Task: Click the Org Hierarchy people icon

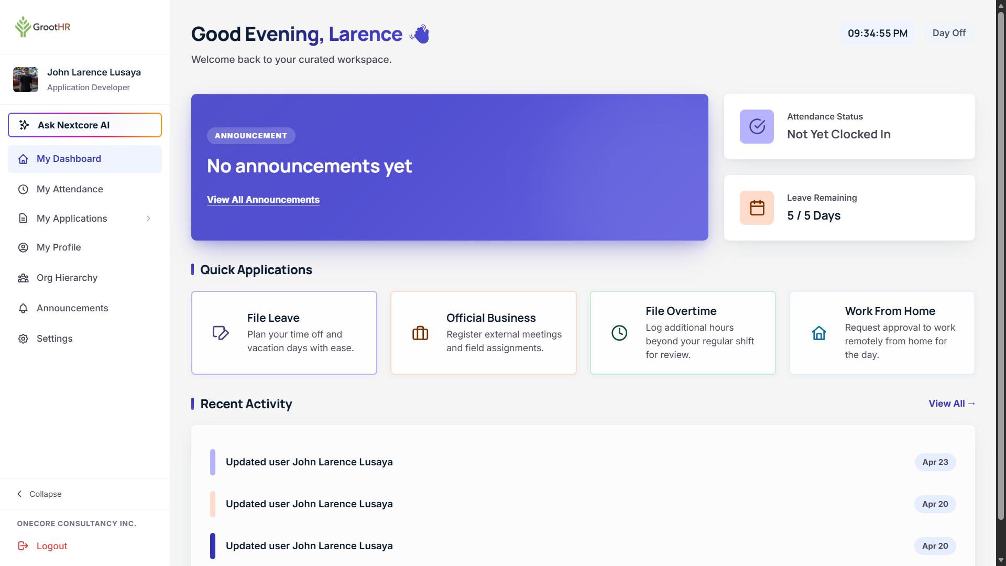Action: click(23, 278)
